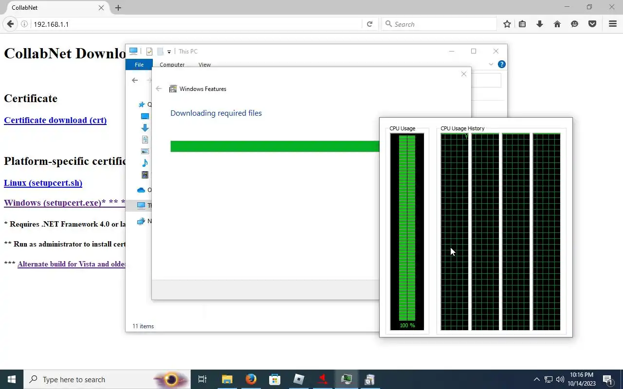Click the taskbar Type here to search box

pos(107,379)
